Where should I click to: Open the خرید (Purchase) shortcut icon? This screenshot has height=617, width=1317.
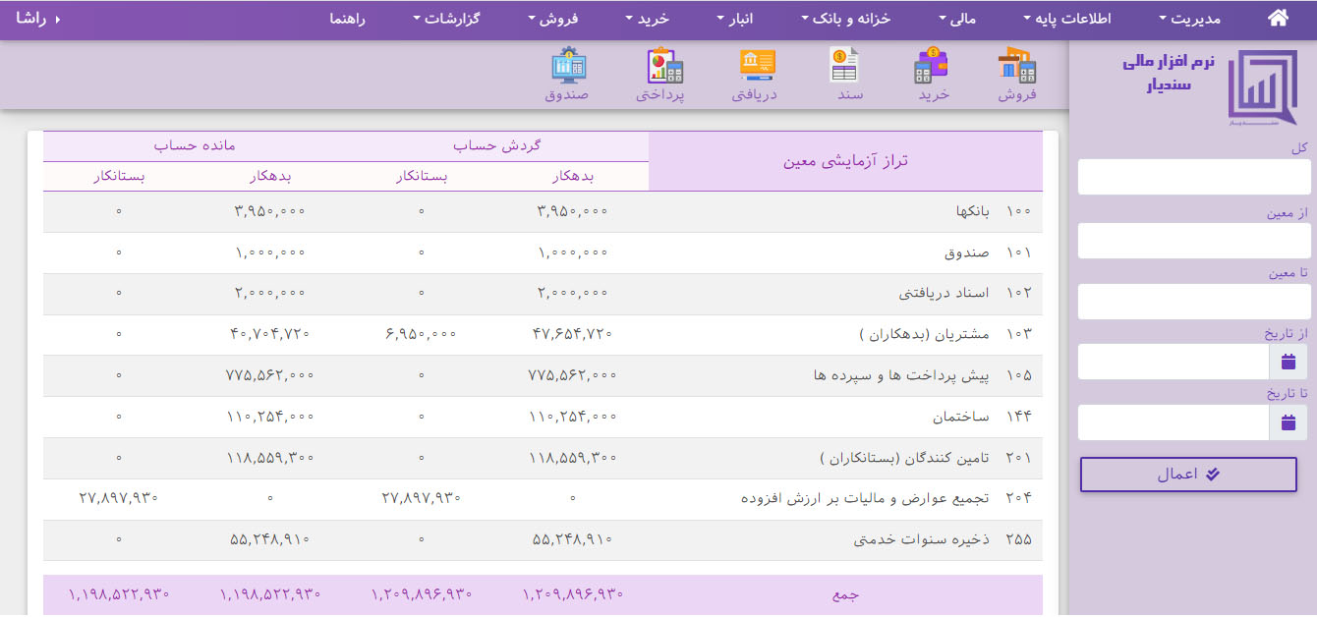(933, 73)
